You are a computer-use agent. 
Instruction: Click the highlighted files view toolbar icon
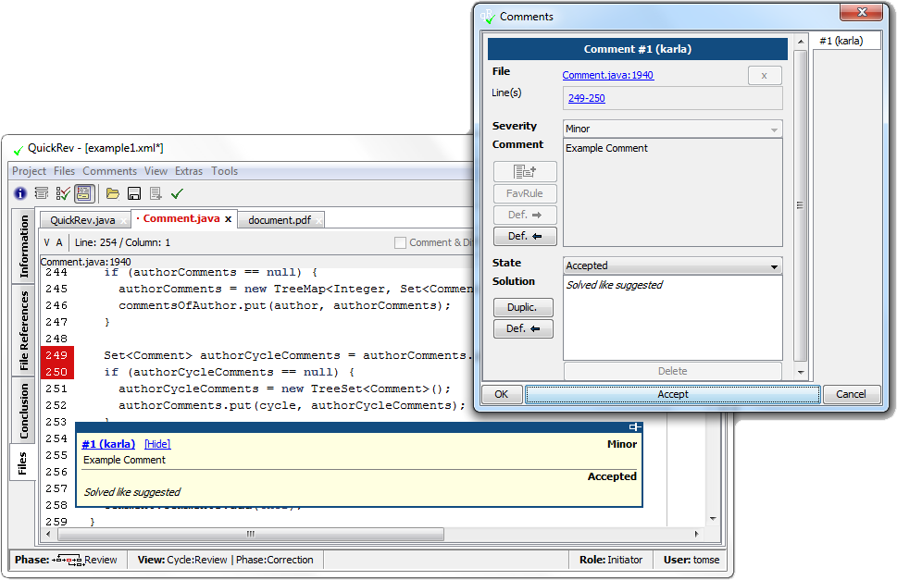[x=84, y=193]
